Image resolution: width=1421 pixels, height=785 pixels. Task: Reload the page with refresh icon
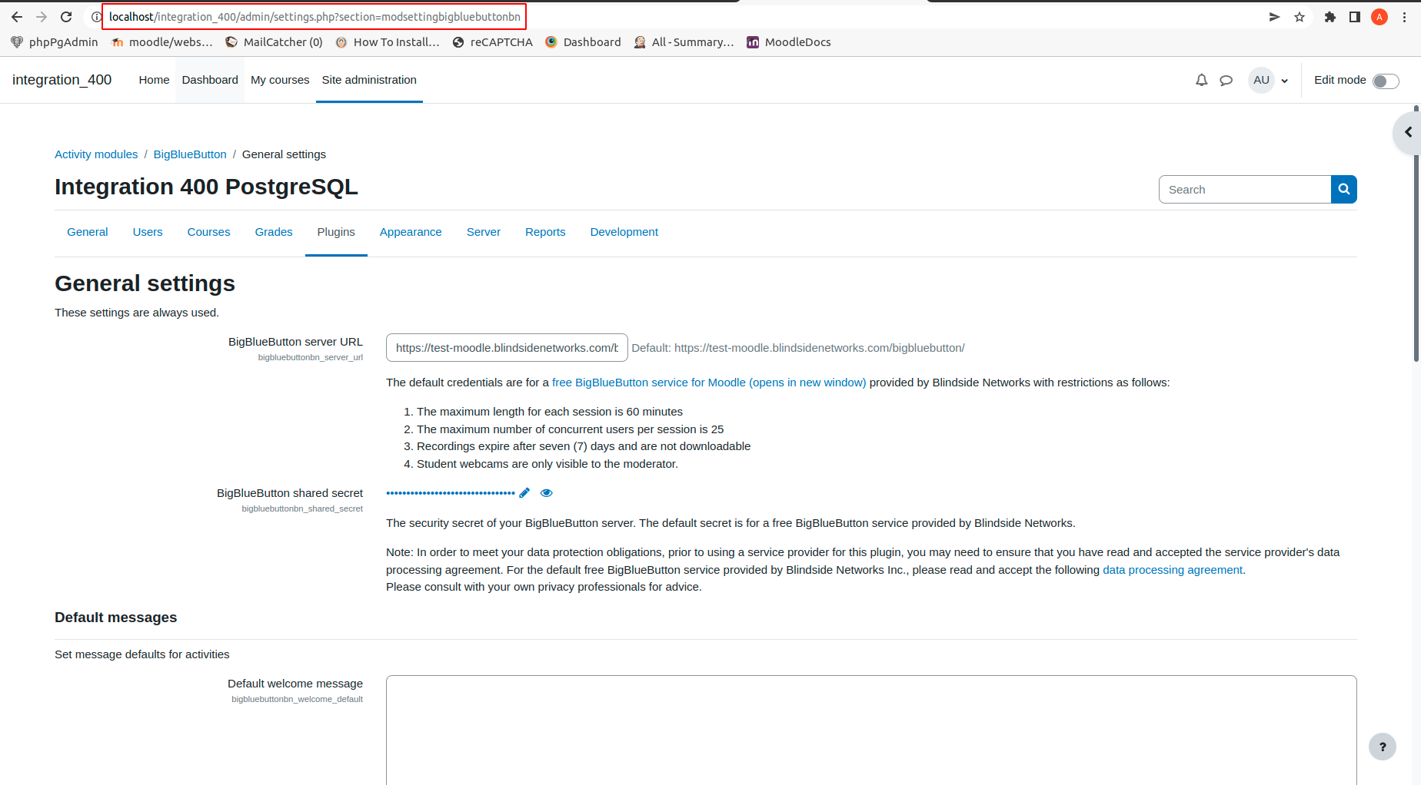pyautogui.click(x=66, y=17)
